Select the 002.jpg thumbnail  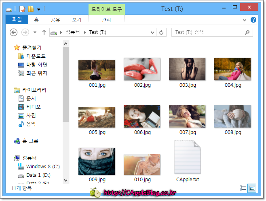[142, 69]
